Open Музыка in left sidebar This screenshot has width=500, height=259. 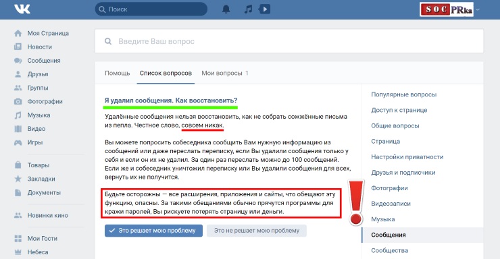39,115
